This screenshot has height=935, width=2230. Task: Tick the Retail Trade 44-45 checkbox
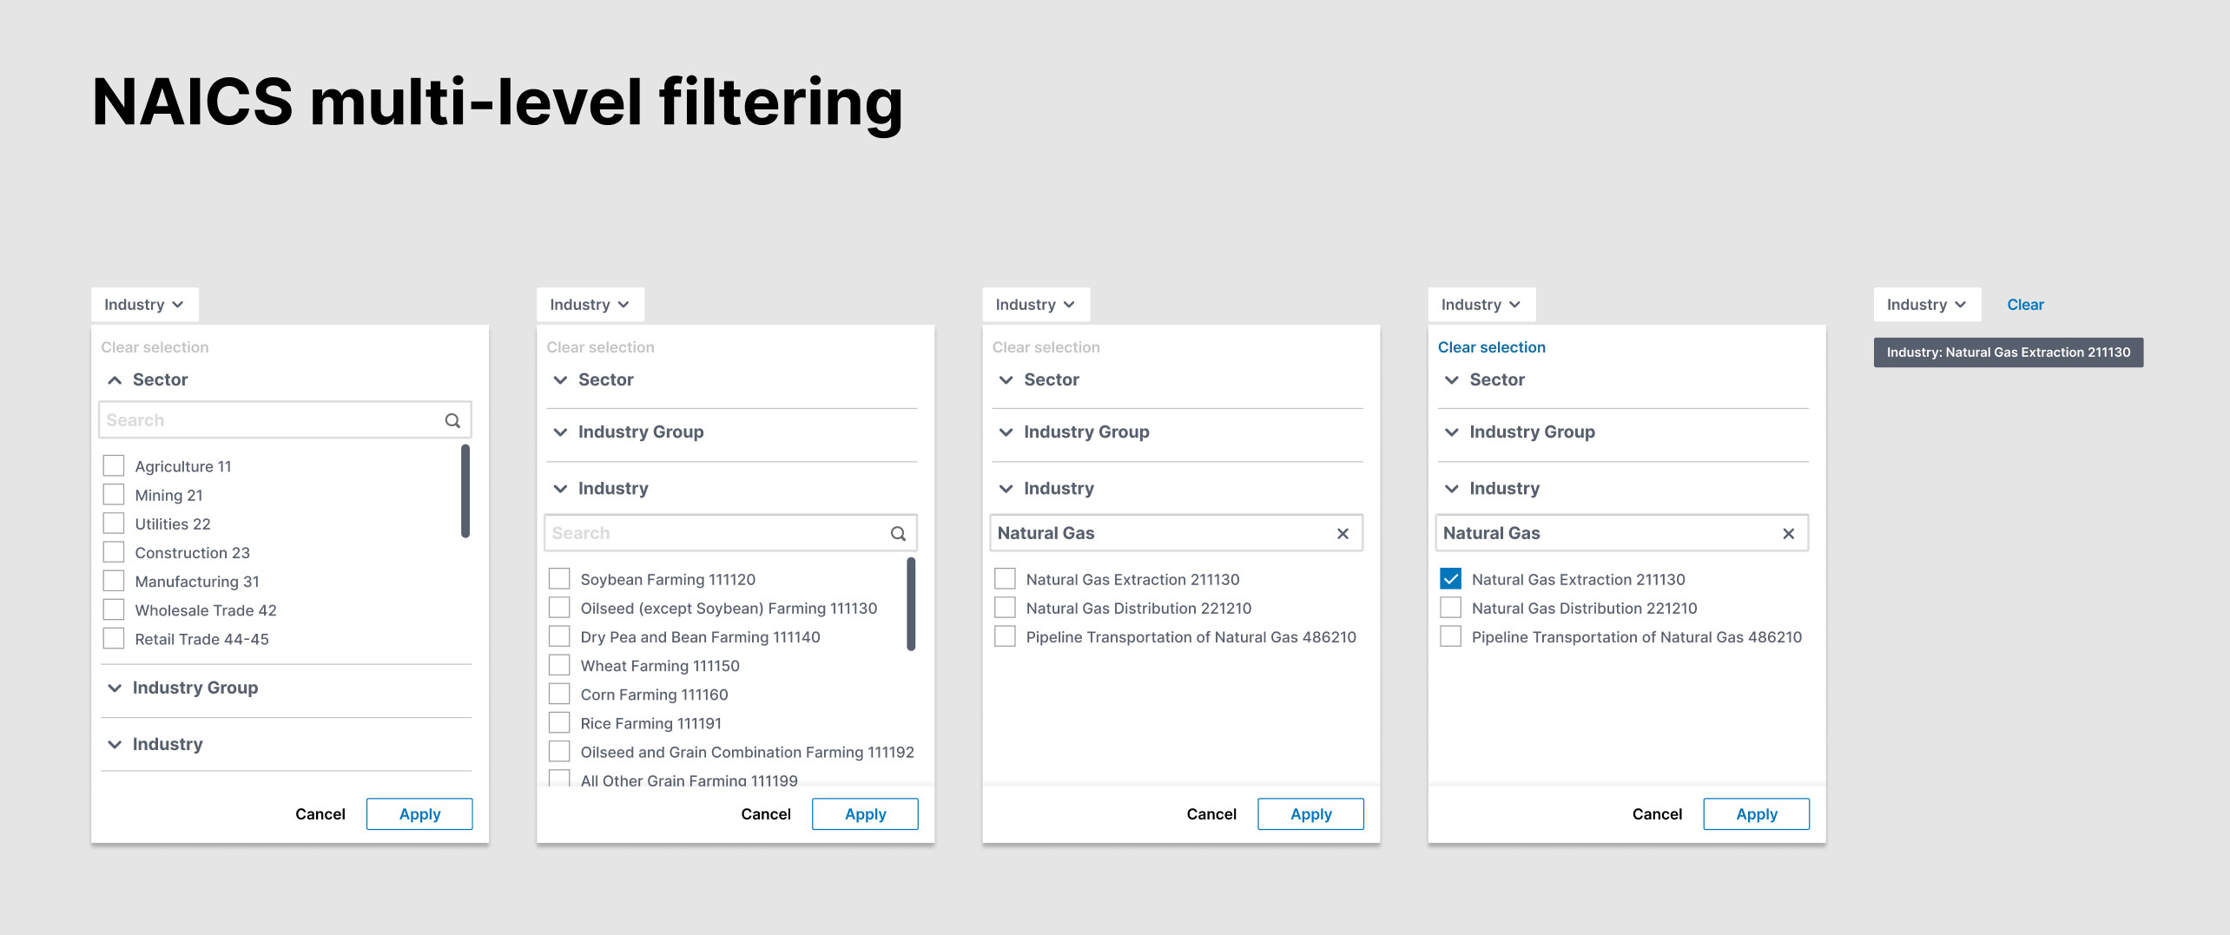click(x=114, y=638)
